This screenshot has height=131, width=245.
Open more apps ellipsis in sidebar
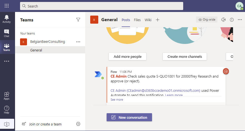[x=7, y=61]
